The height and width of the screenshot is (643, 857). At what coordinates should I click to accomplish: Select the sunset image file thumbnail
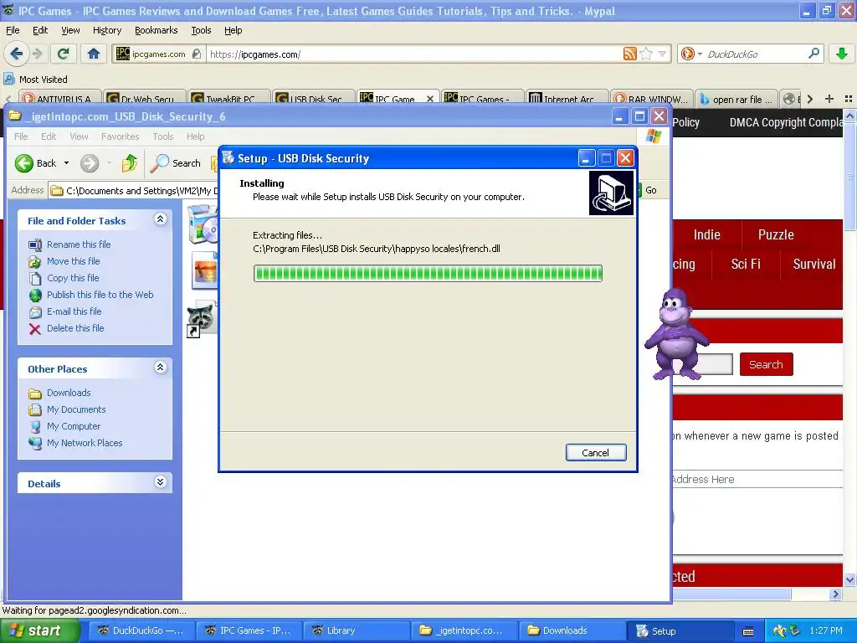204,270
